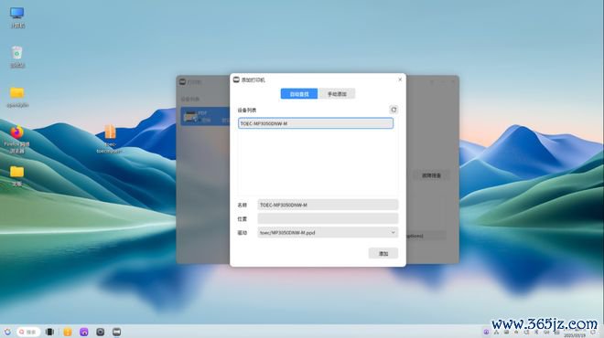Switch to the manual add tab
Image resolution: width=604 pixels, height=338 pixels.
pyautogui.click(x=337, y=94)
